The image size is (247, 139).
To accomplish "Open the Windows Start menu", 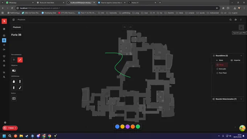I will 4,136.
